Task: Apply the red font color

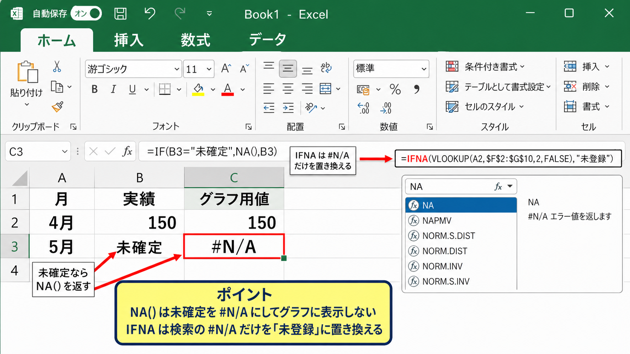Action: click(x=228, y=90)
